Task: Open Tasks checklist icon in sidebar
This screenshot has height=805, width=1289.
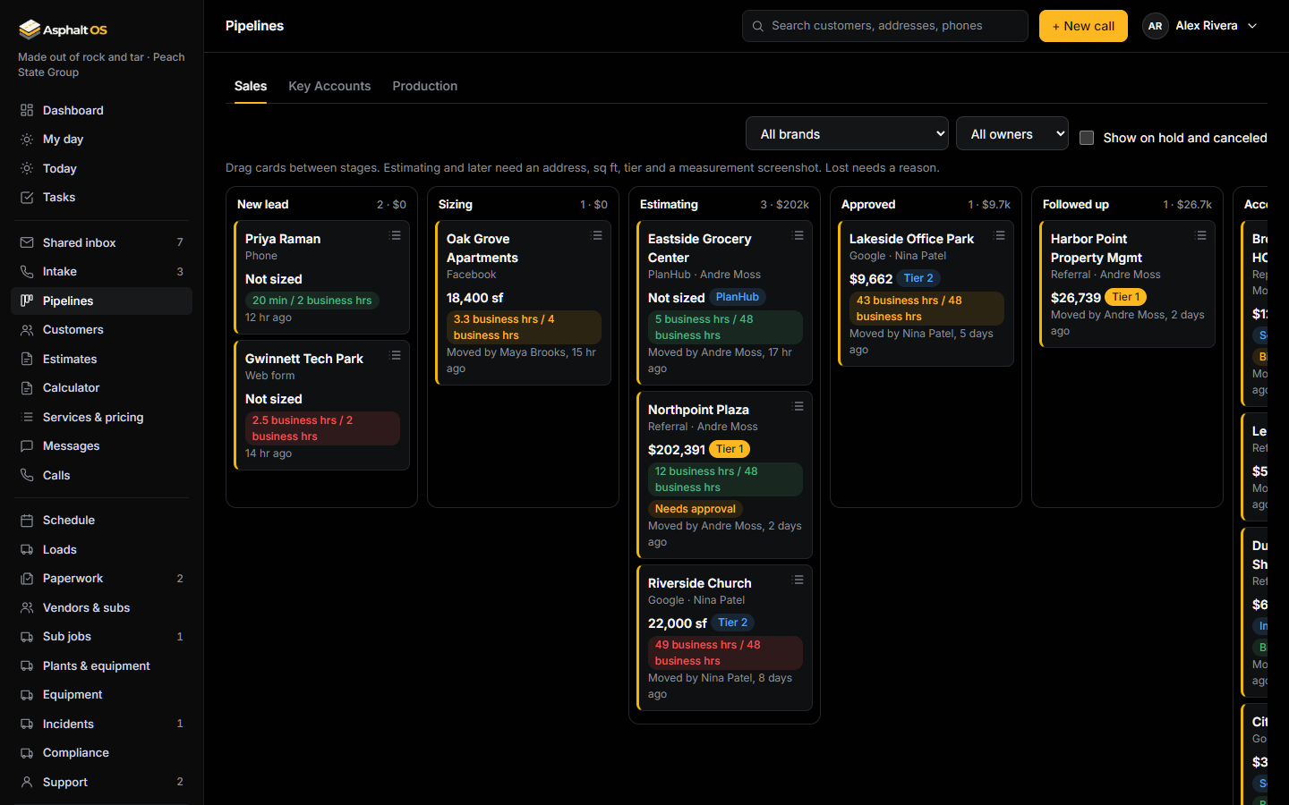Action: coord(27,198)
